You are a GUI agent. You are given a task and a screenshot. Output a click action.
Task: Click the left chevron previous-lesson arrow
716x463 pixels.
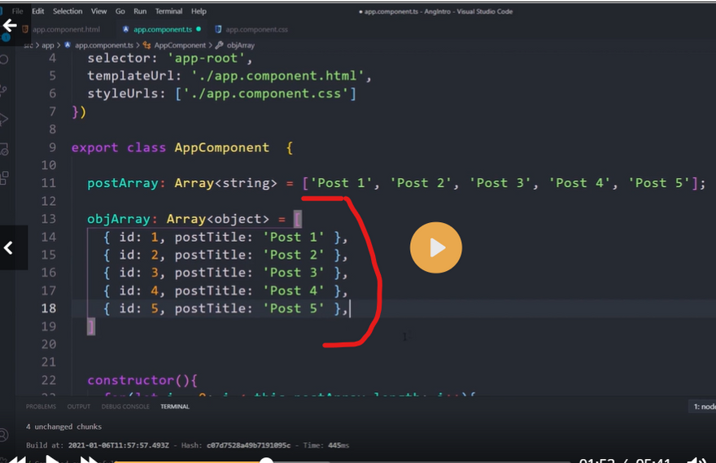point(9,248)
